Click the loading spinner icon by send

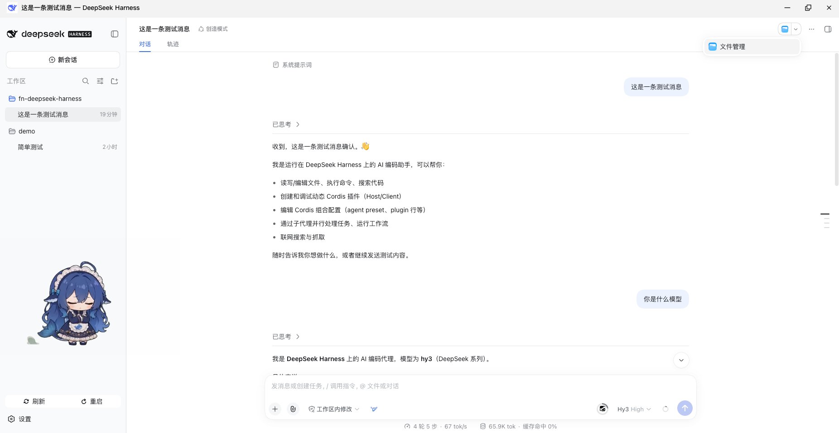pyautogui.click(x=665, y=409)
